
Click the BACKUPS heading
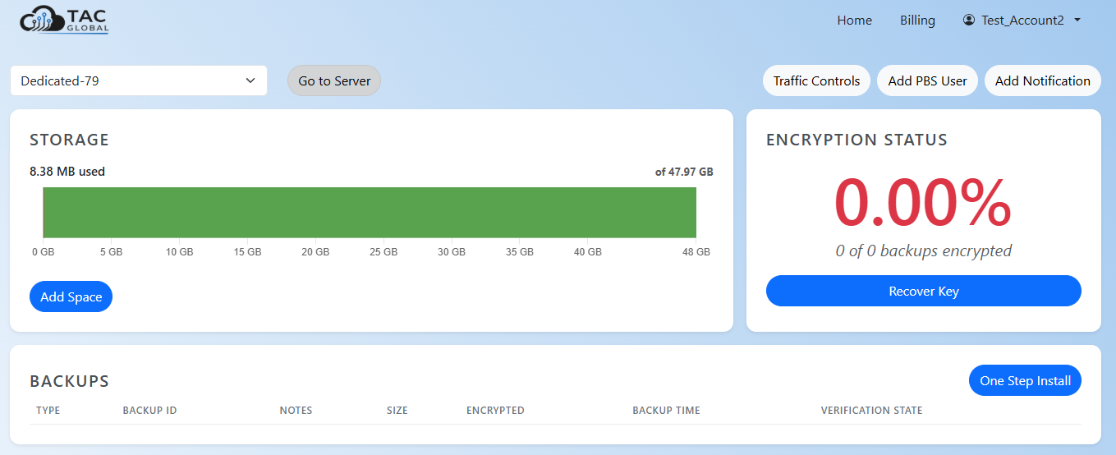69,381
